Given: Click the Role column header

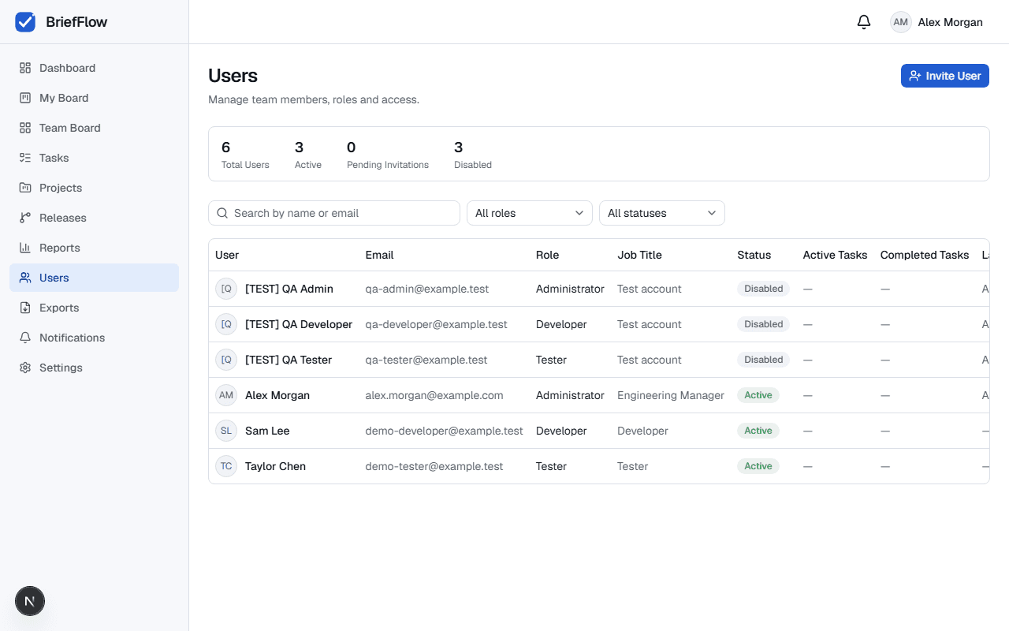Looking at the screenshot, I should click(x=547, y=255).
